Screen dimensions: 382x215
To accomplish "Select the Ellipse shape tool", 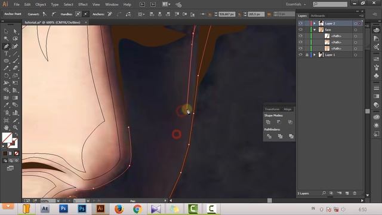I will (x=6, y=61).
